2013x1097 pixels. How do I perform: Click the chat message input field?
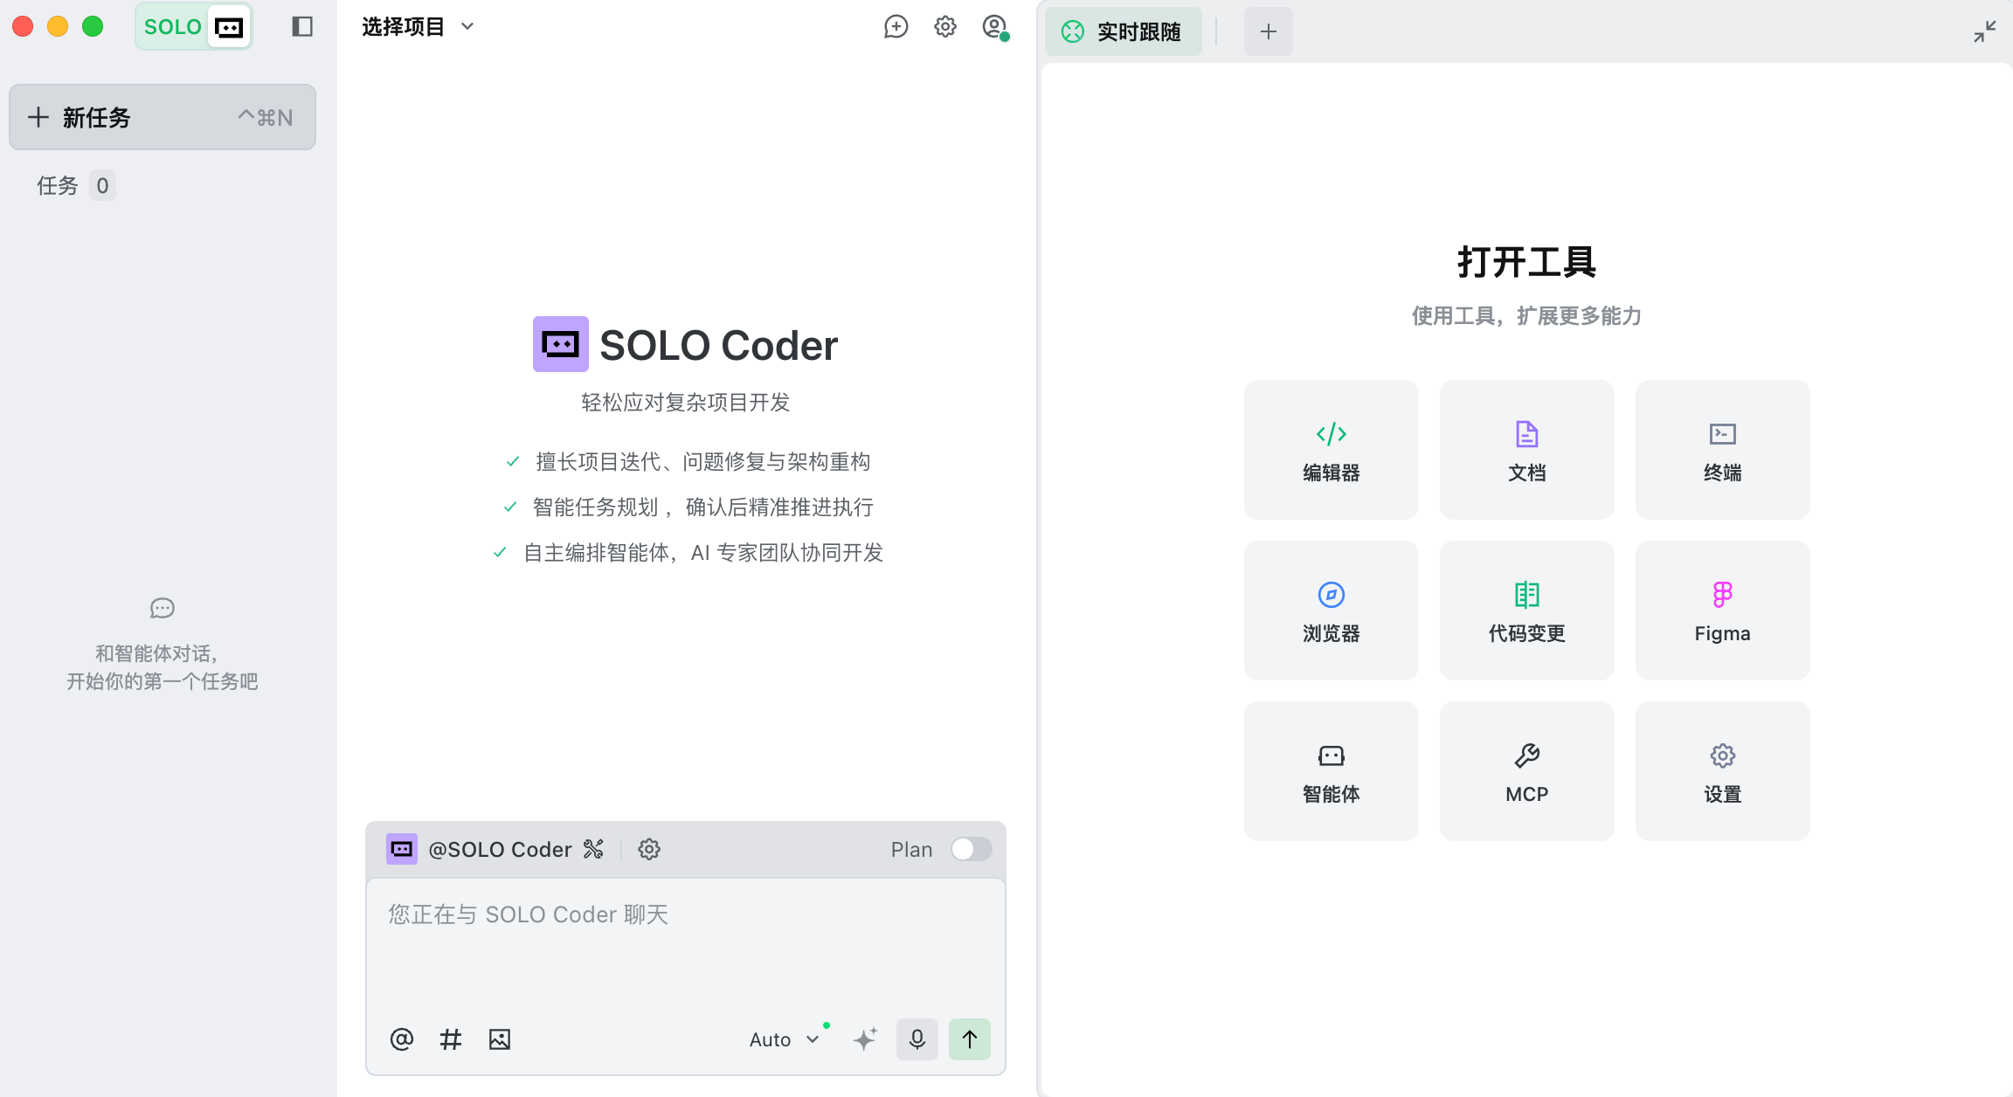(685, 948)
